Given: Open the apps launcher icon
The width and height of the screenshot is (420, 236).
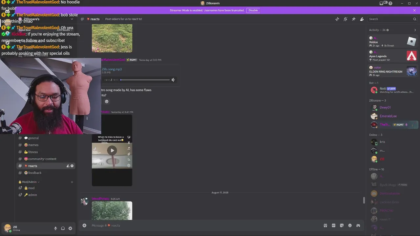Looking at the screenshot, I should click(x=358, y=226).
